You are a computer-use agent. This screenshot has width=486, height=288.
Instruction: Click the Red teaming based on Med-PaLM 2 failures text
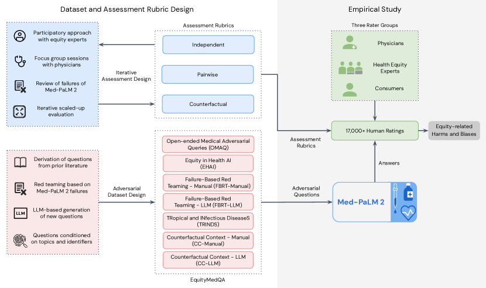point(62,187)
